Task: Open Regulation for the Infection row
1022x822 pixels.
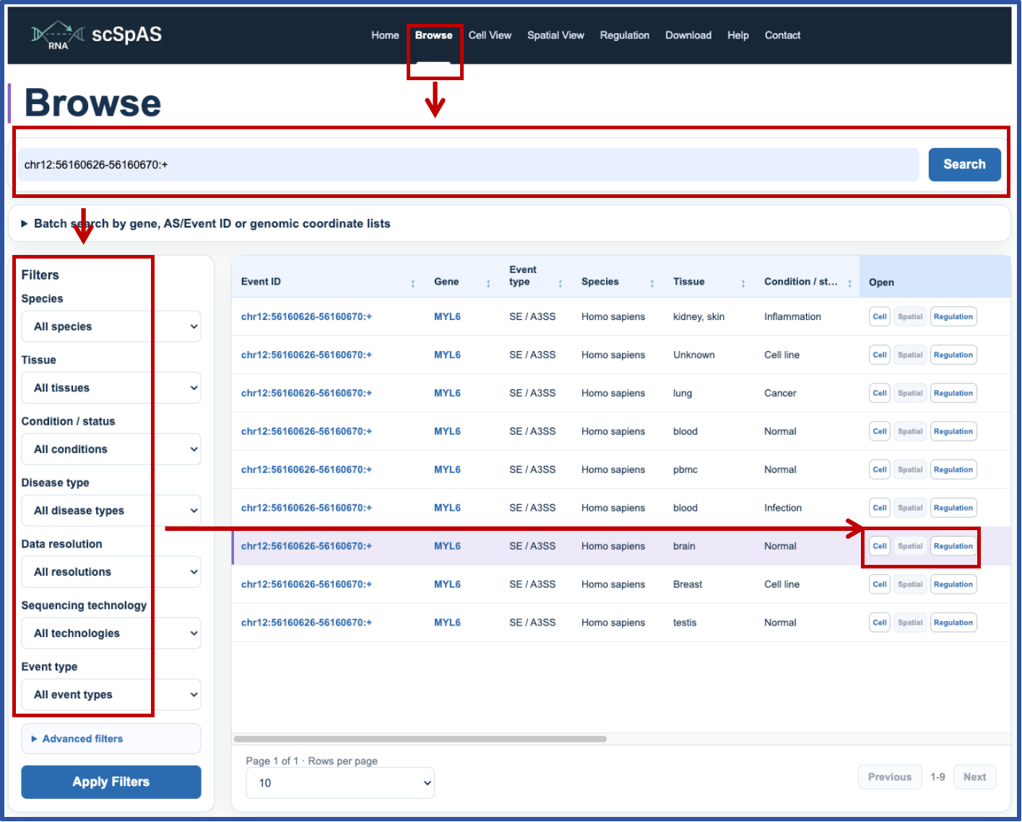Action: point(953,509)
